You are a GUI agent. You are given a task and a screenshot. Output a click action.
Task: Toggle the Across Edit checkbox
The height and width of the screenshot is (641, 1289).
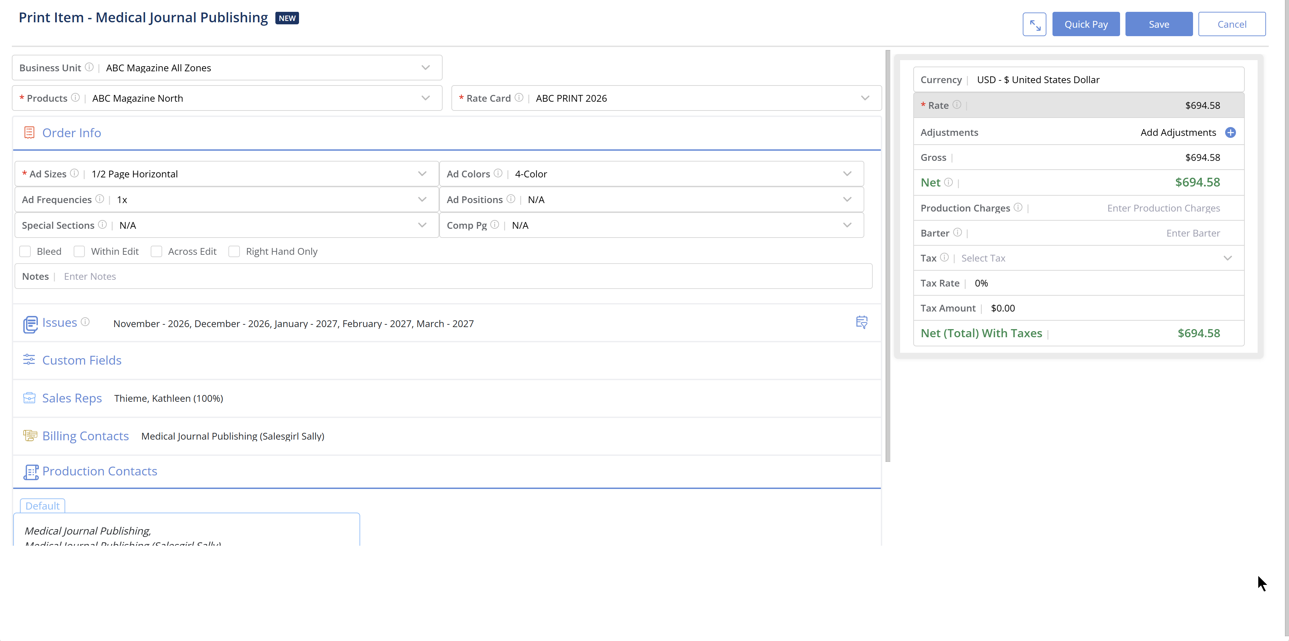[156, 251]
